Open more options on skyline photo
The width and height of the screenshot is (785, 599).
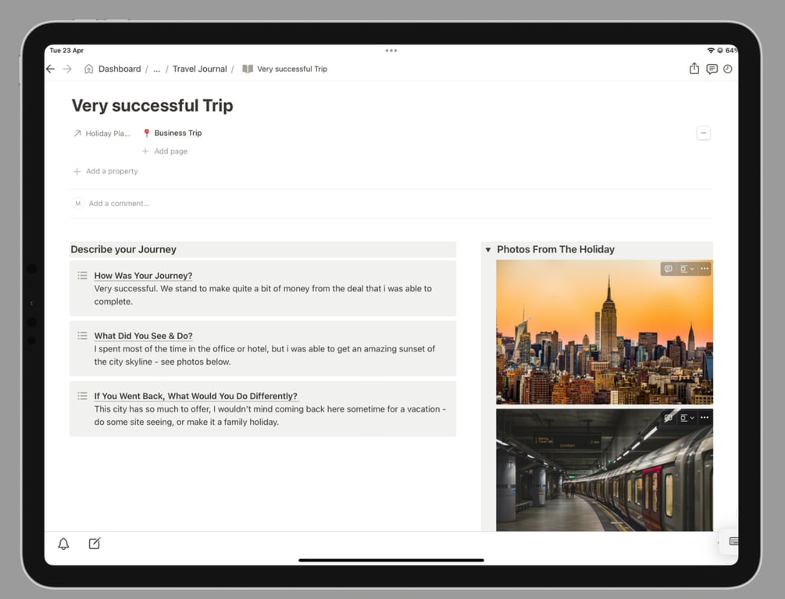(705, 269)
